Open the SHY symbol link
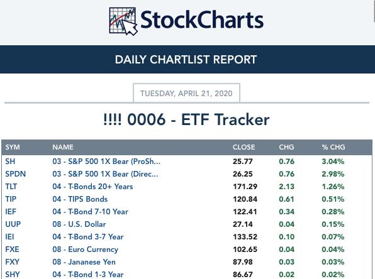The image size is (375, 279). point(13,275)
